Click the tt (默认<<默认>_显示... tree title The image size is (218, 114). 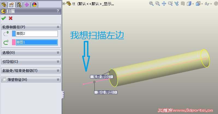[93, 4]
